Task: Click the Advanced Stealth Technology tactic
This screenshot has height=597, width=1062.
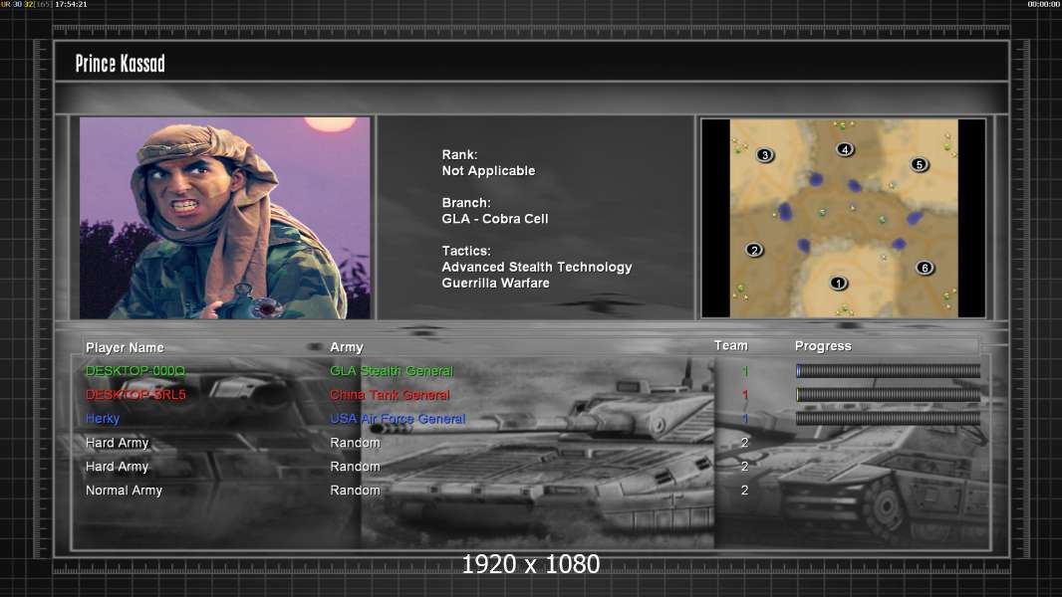Action: tap(537, 267)
